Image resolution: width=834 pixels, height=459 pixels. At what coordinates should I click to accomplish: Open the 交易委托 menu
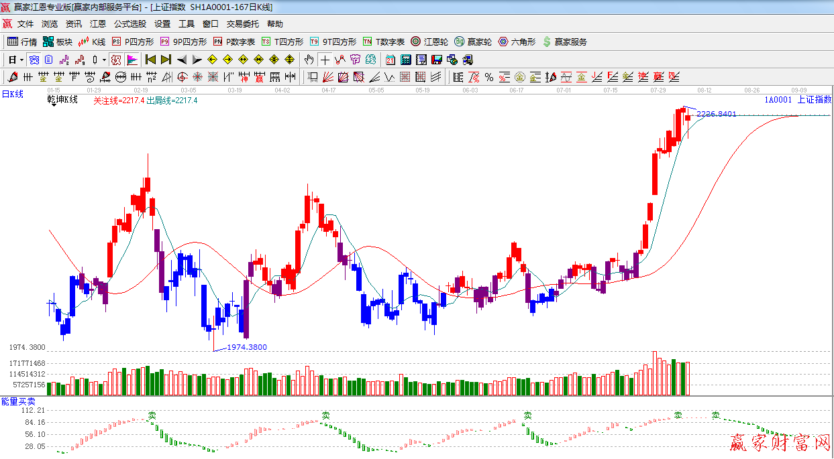point(242,23)
